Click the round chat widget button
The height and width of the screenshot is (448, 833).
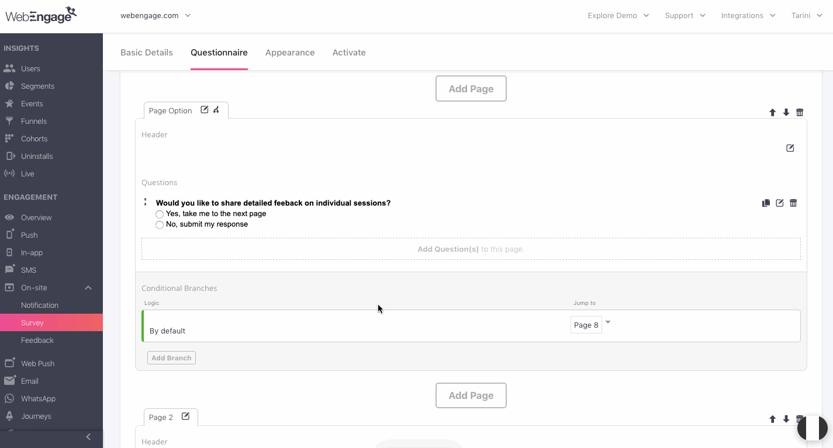point(813,428)
